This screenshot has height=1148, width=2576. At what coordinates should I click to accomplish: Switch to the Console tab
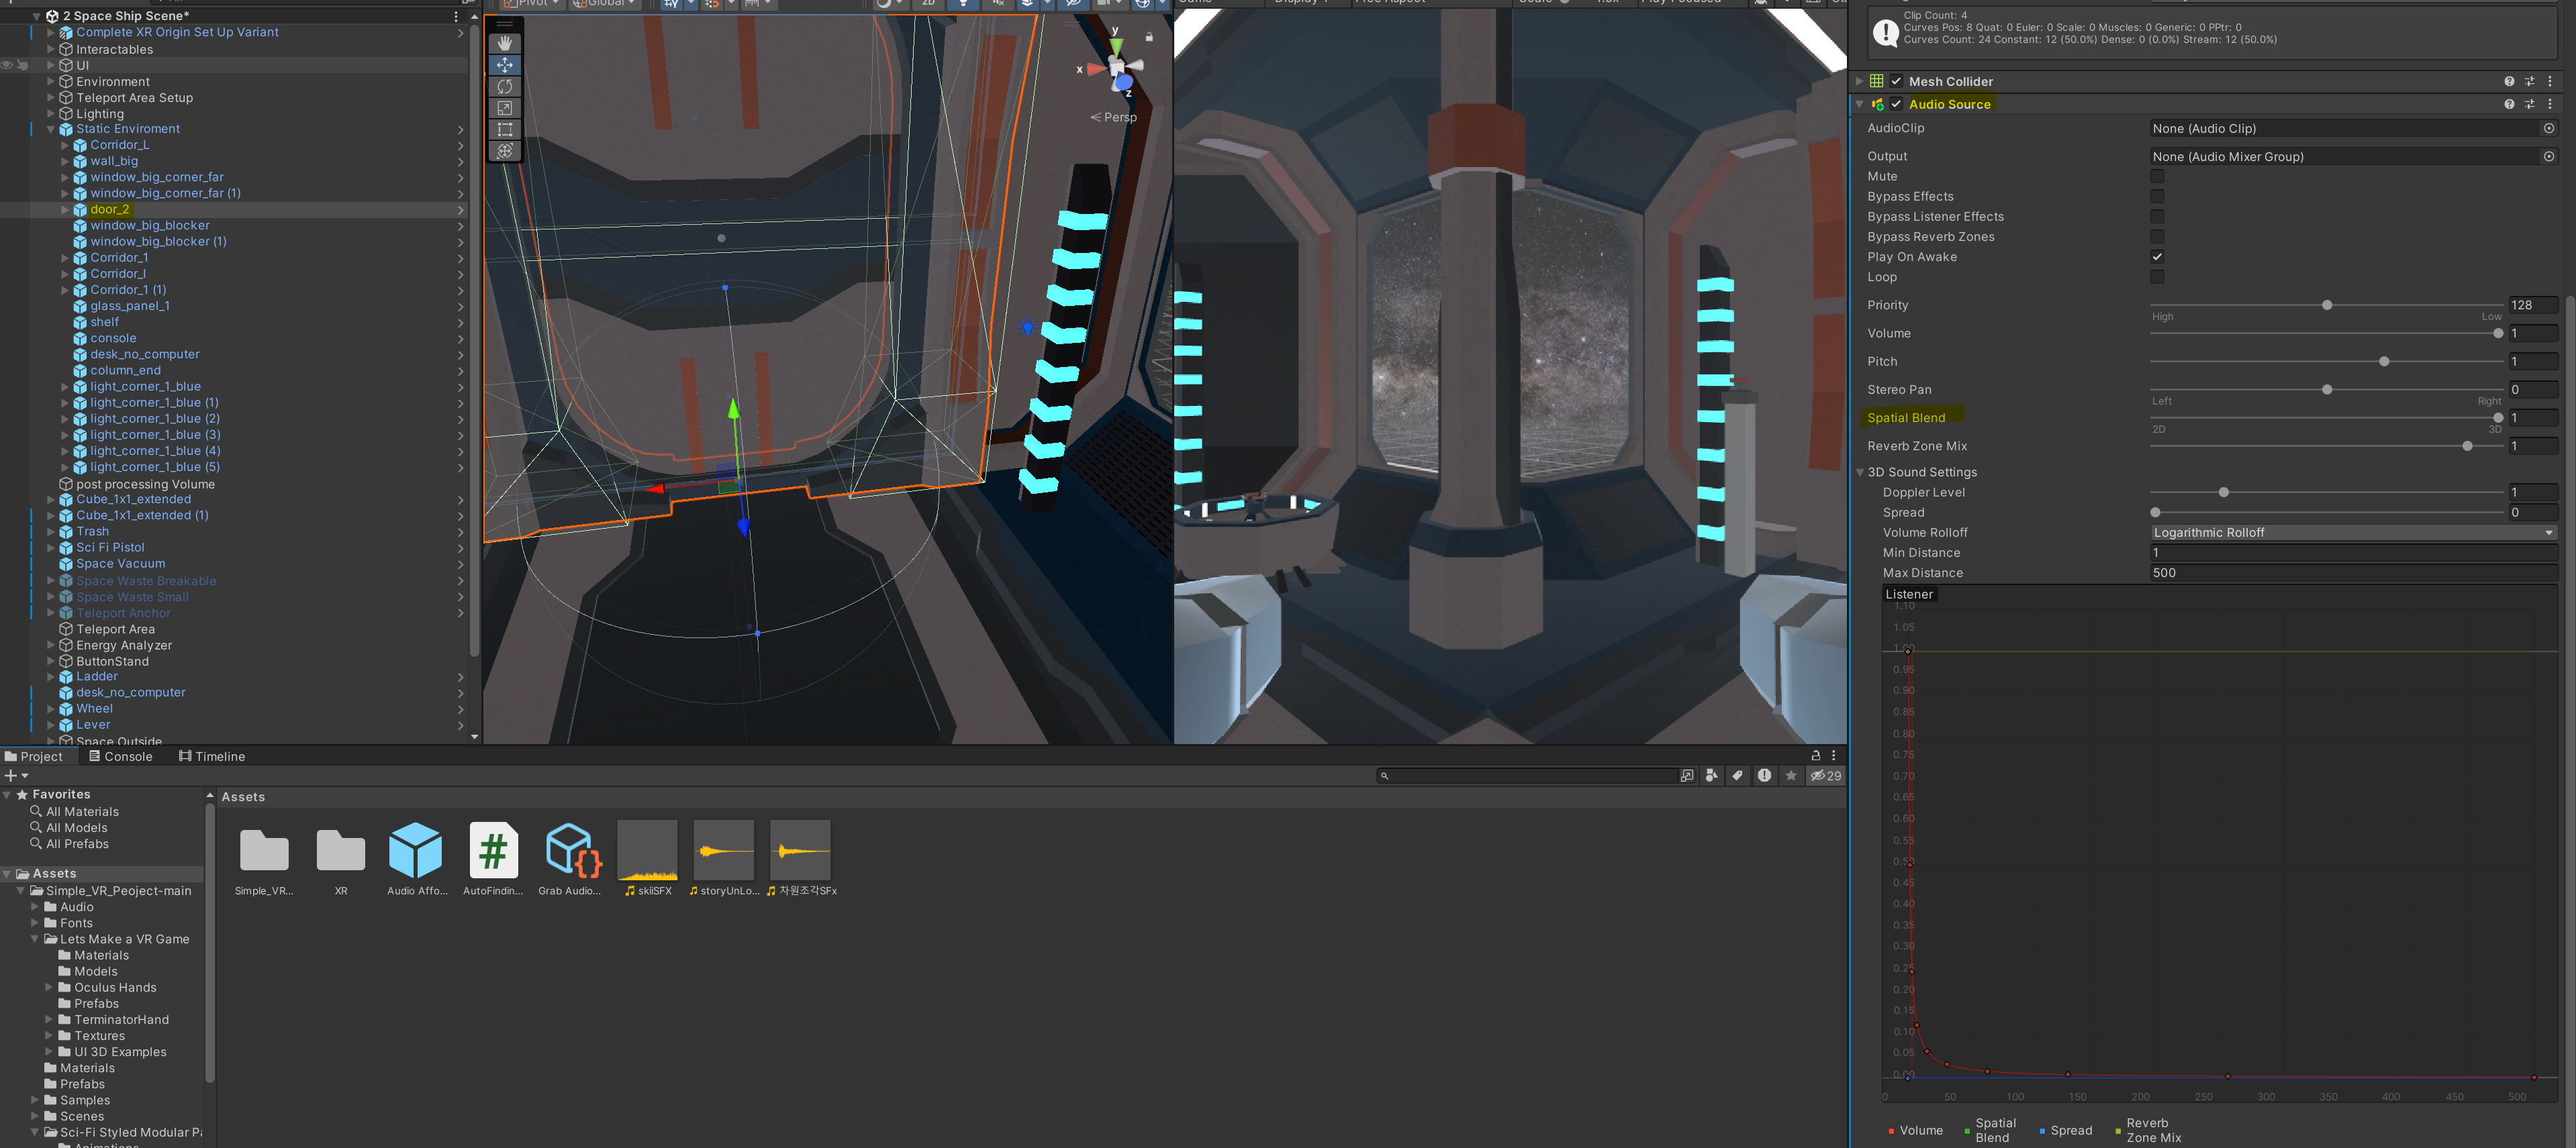point(121,756)
